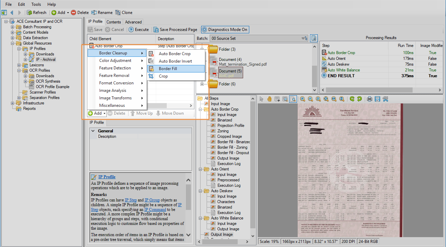Click the save floppy disk icon in viewer toolbar
Screen dimensions: 446x247
[377, 99]
